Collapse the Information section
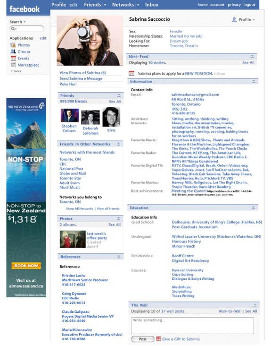 [x=254, y=82]
